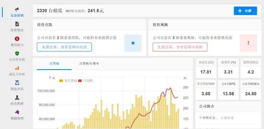Click the 千元 chart unit label
The height and width of the screenshot is (129, 264).
point(52,78)
